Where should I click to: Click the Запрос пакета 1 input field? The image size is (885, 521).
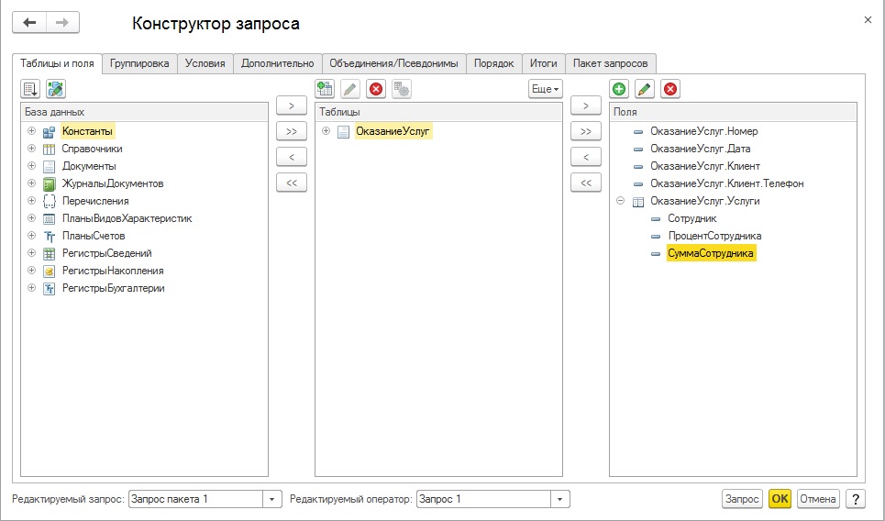(x=196, y=499)
